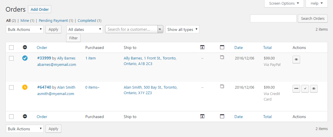This screenshot has height=137, width=333.
Task: Click into the search orders text field
Action: point(273,19)
